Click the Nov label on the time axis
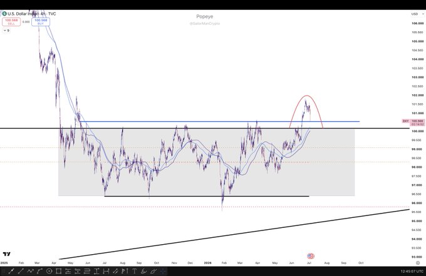 174,263
